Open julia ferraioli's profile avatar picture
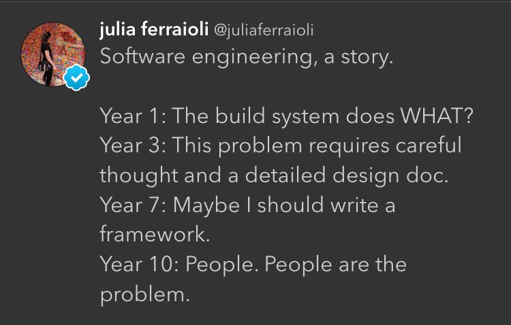This screenshot has height=325, width=511. (x=53, y=54)
